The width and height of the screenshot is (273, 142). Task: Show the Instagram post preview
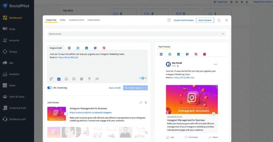click(x=196, y=54)
